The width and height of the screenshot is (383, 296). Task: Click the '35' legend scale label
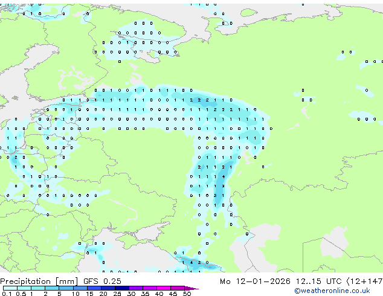coord(146,294)
